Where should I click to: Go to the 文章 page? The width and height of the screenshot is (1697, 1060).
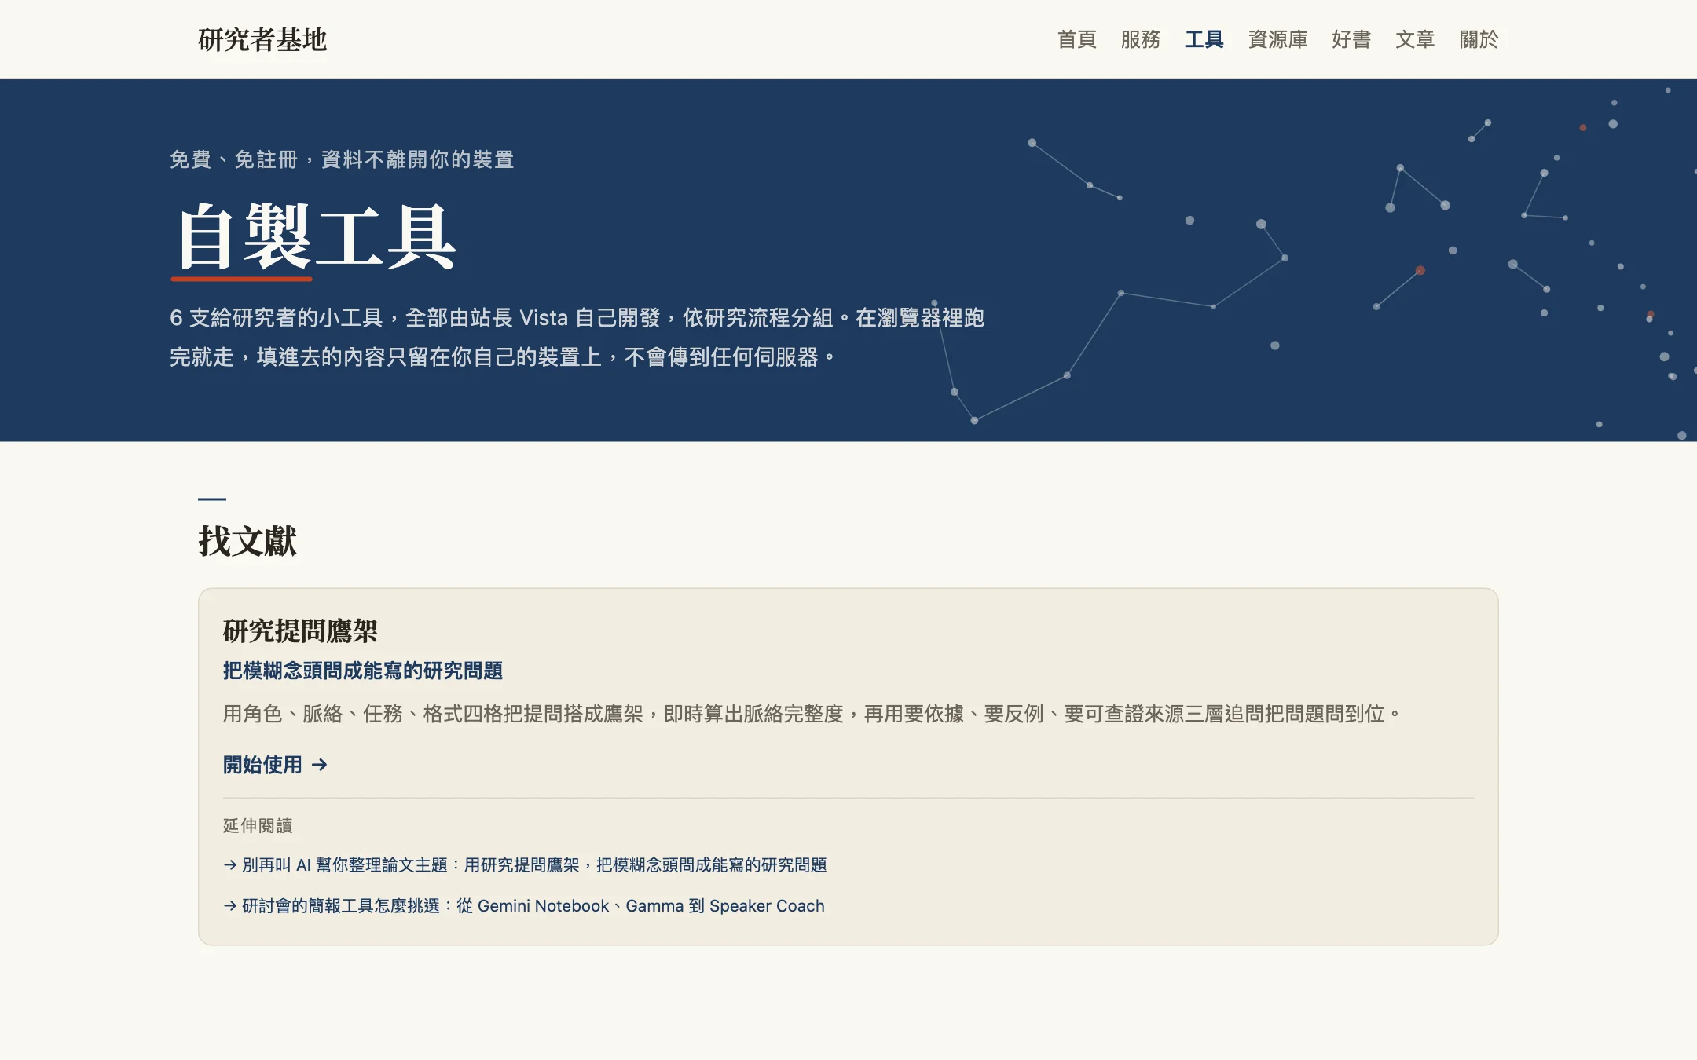pyautogui.click(x=1415, y=39)
